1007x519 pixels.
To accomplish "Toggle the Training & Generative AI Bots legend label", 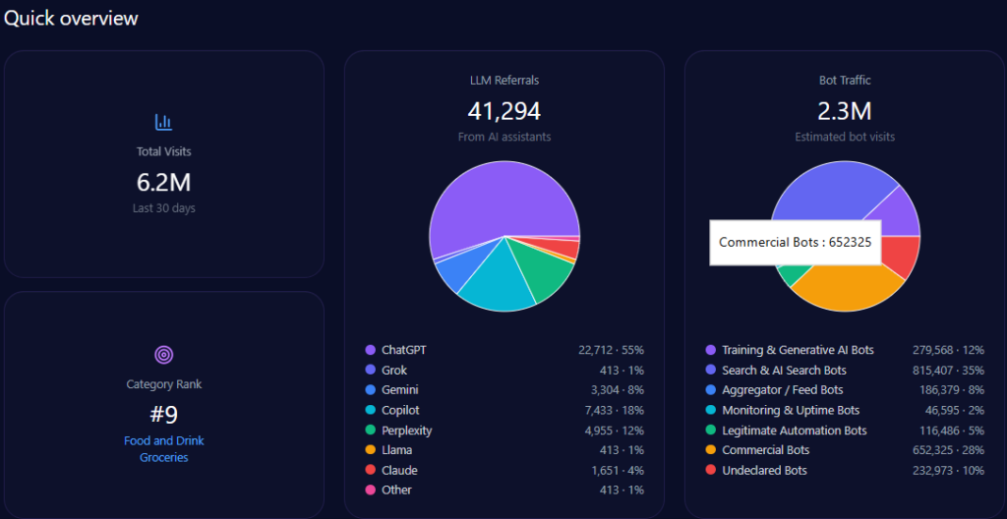I will [798, 350].
